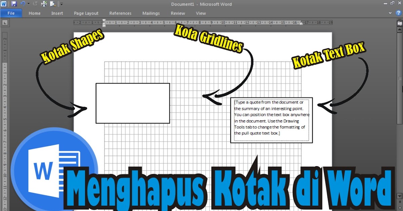
Task: Expand Customize Quick Access Toolbar arrow
Action: pos(61,4)
